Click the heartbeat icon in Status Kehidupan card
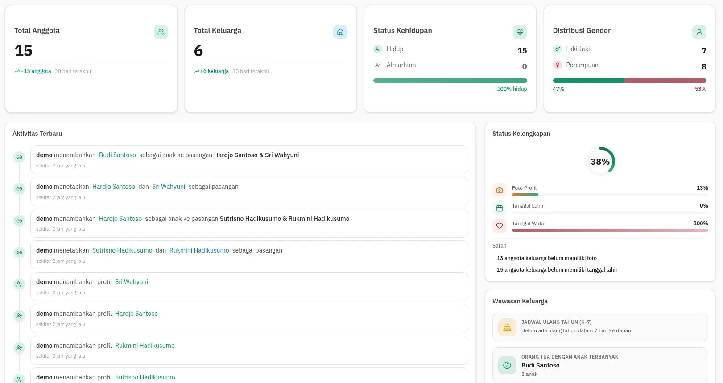 point(520,32)
